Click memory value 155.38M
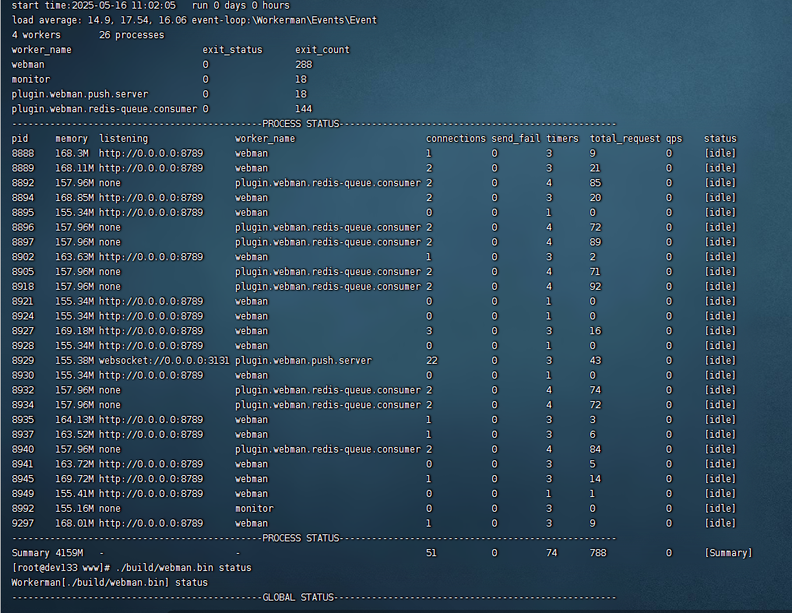792x613 pixels. [75, 361]
